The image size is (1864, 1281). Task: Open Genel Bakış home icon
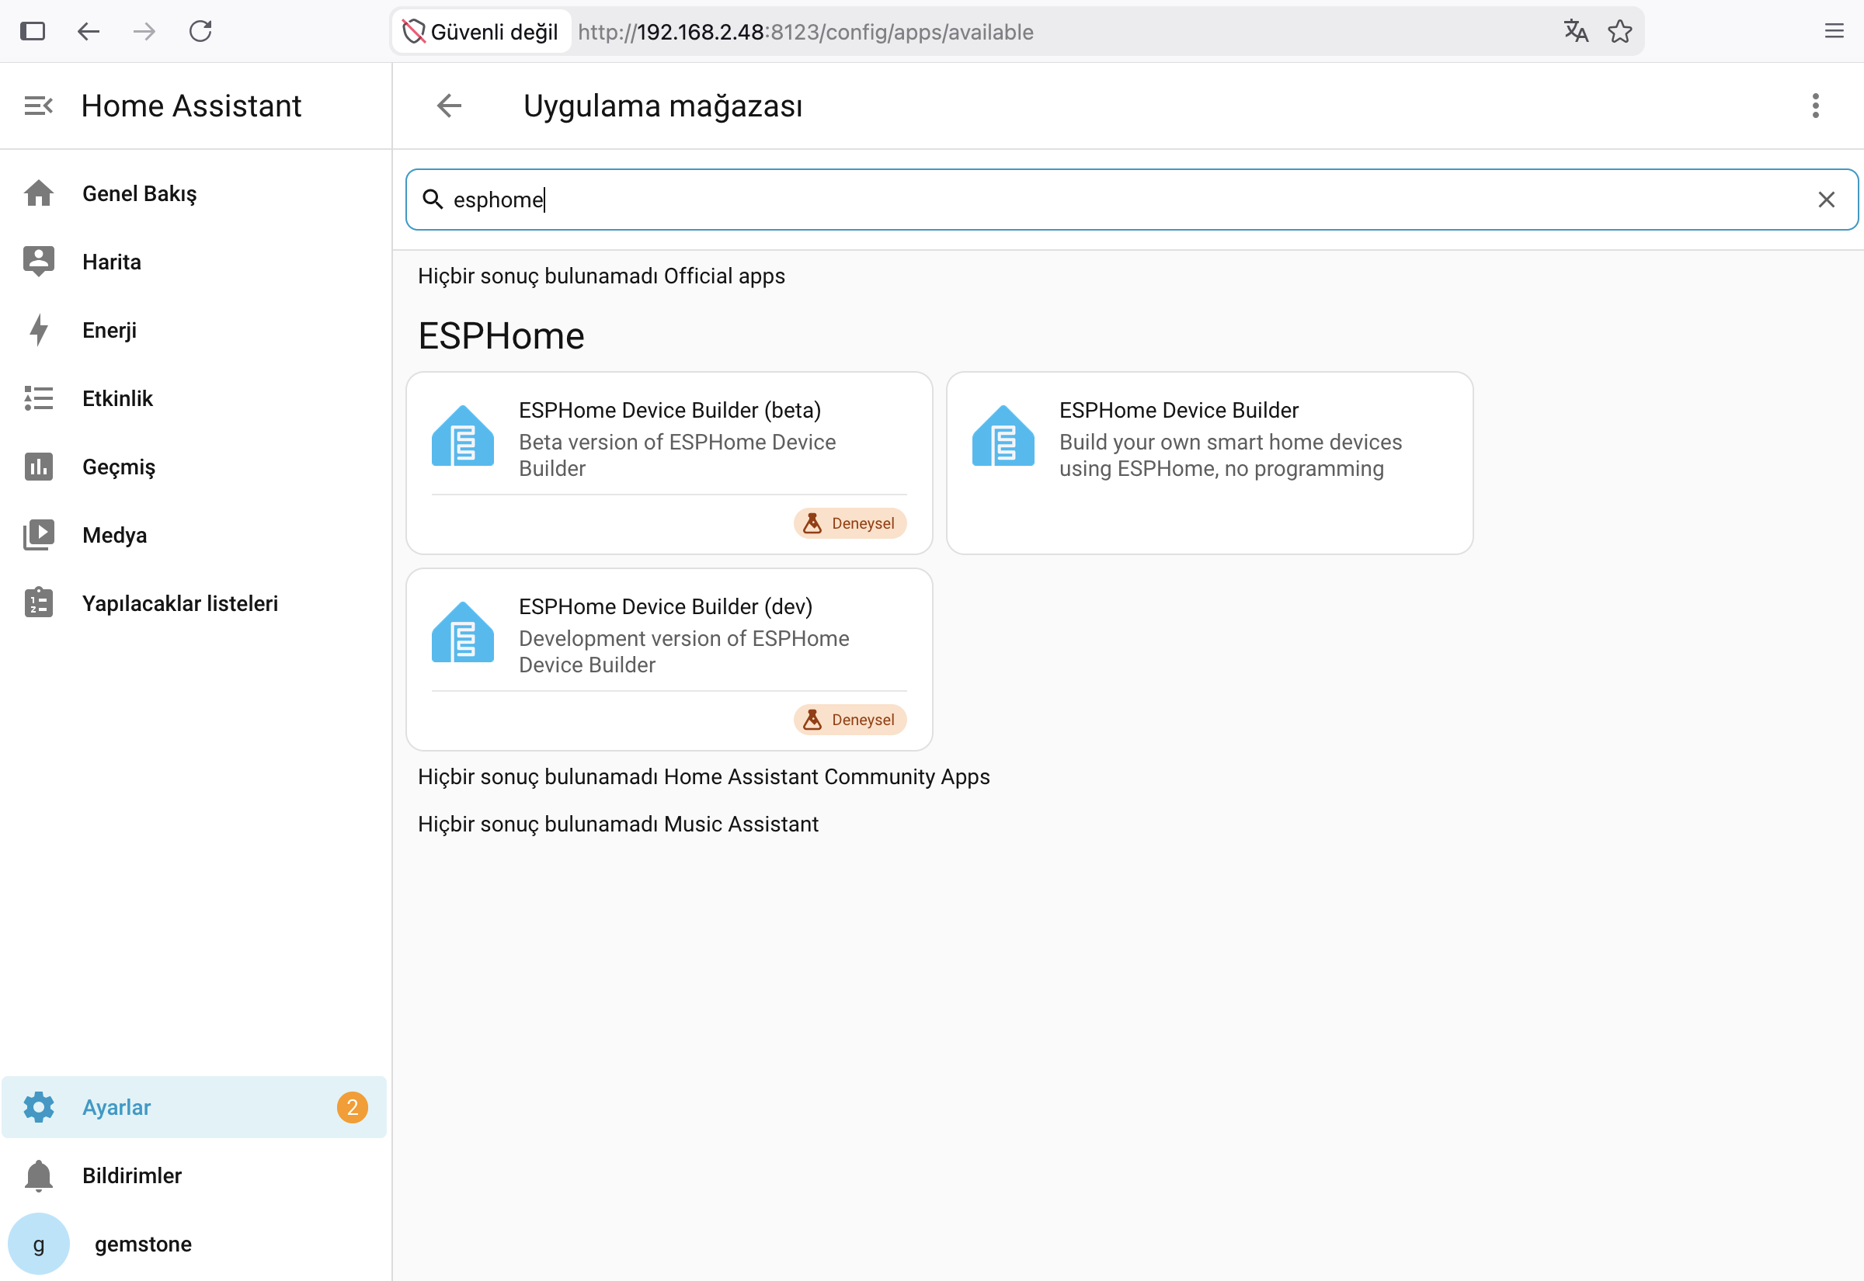coord(39,193)
